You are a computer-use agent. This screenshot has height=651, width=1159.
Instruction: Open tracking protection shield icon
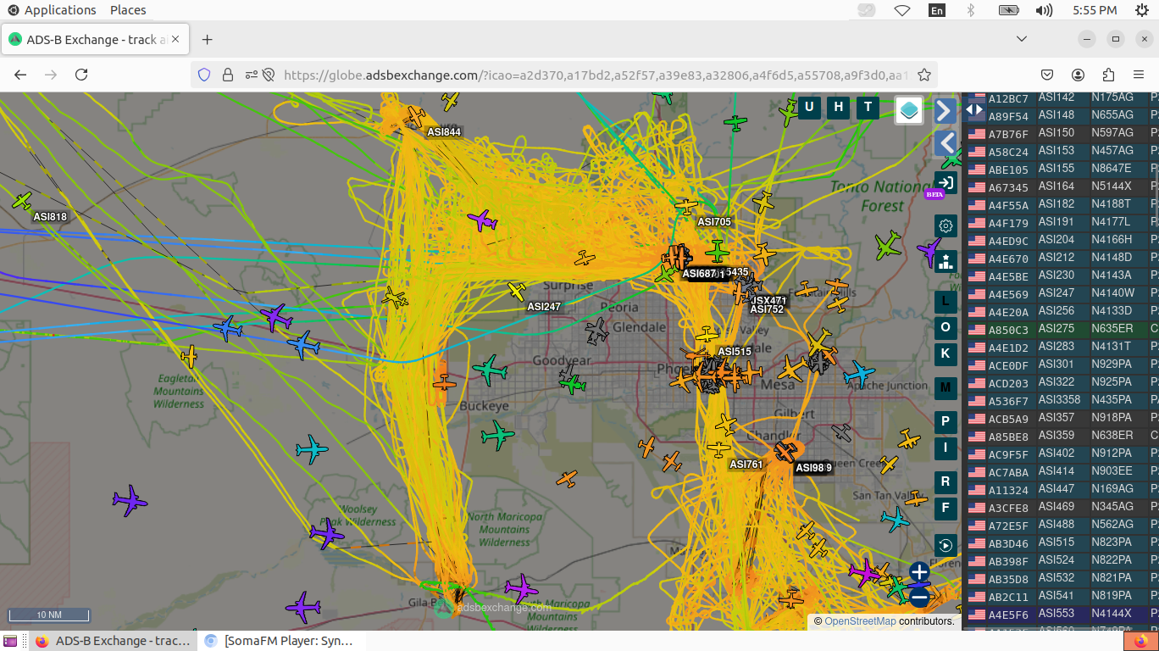[204, 75]
